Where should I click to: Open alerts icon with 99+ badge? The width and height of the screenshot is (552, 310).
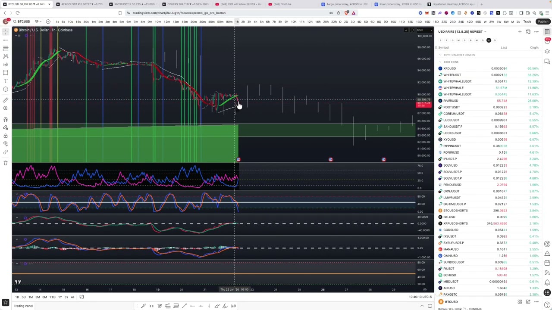[547, 41]
